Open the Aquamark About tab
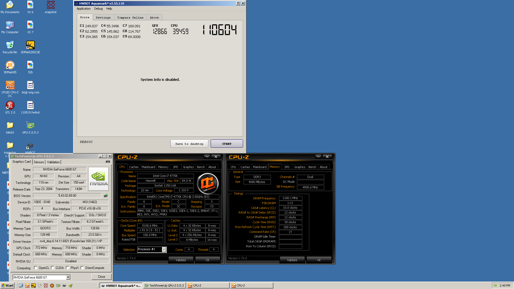This screenshot has width=514, height=289. [154, 17]
